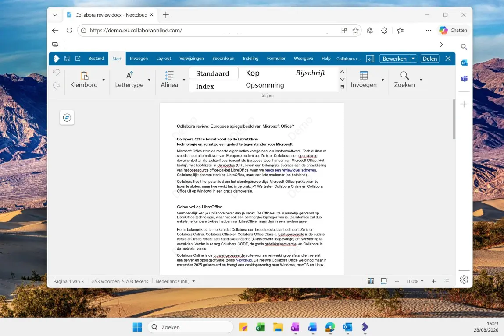Follow the Nextcloud hyperlink in the document
The image size is (504, 336).
(243, 260)
